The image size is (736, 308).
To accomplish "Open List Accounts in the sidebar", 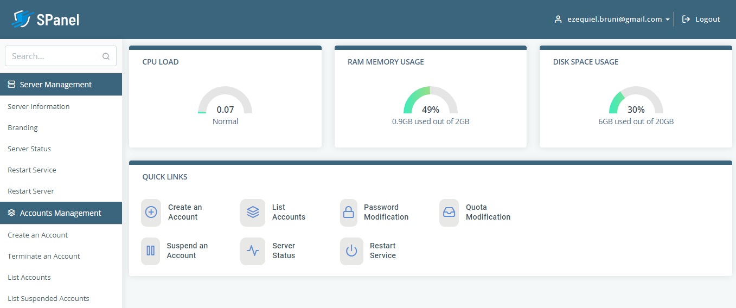I will tap(29, 278).
